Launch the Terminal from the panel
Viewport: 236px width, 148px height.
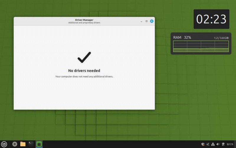(31, 144)
